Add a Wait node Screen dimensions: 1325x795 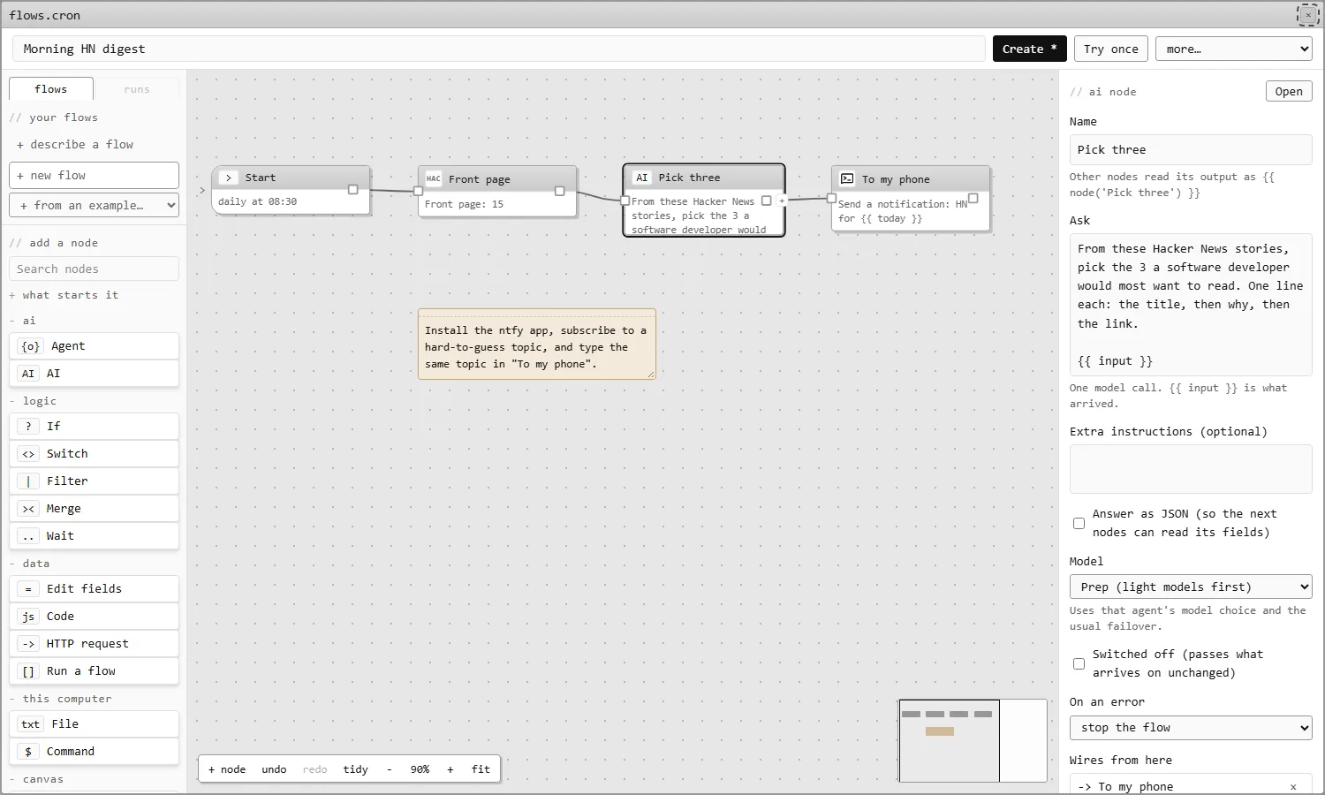coord(94,536)
